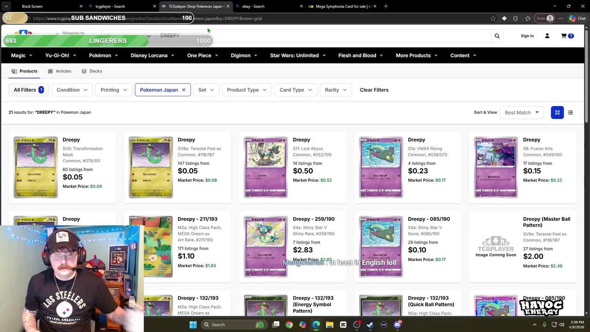The image size is (590, 332).
Task: Open the browser favorites list
Action: coord(528,18)
